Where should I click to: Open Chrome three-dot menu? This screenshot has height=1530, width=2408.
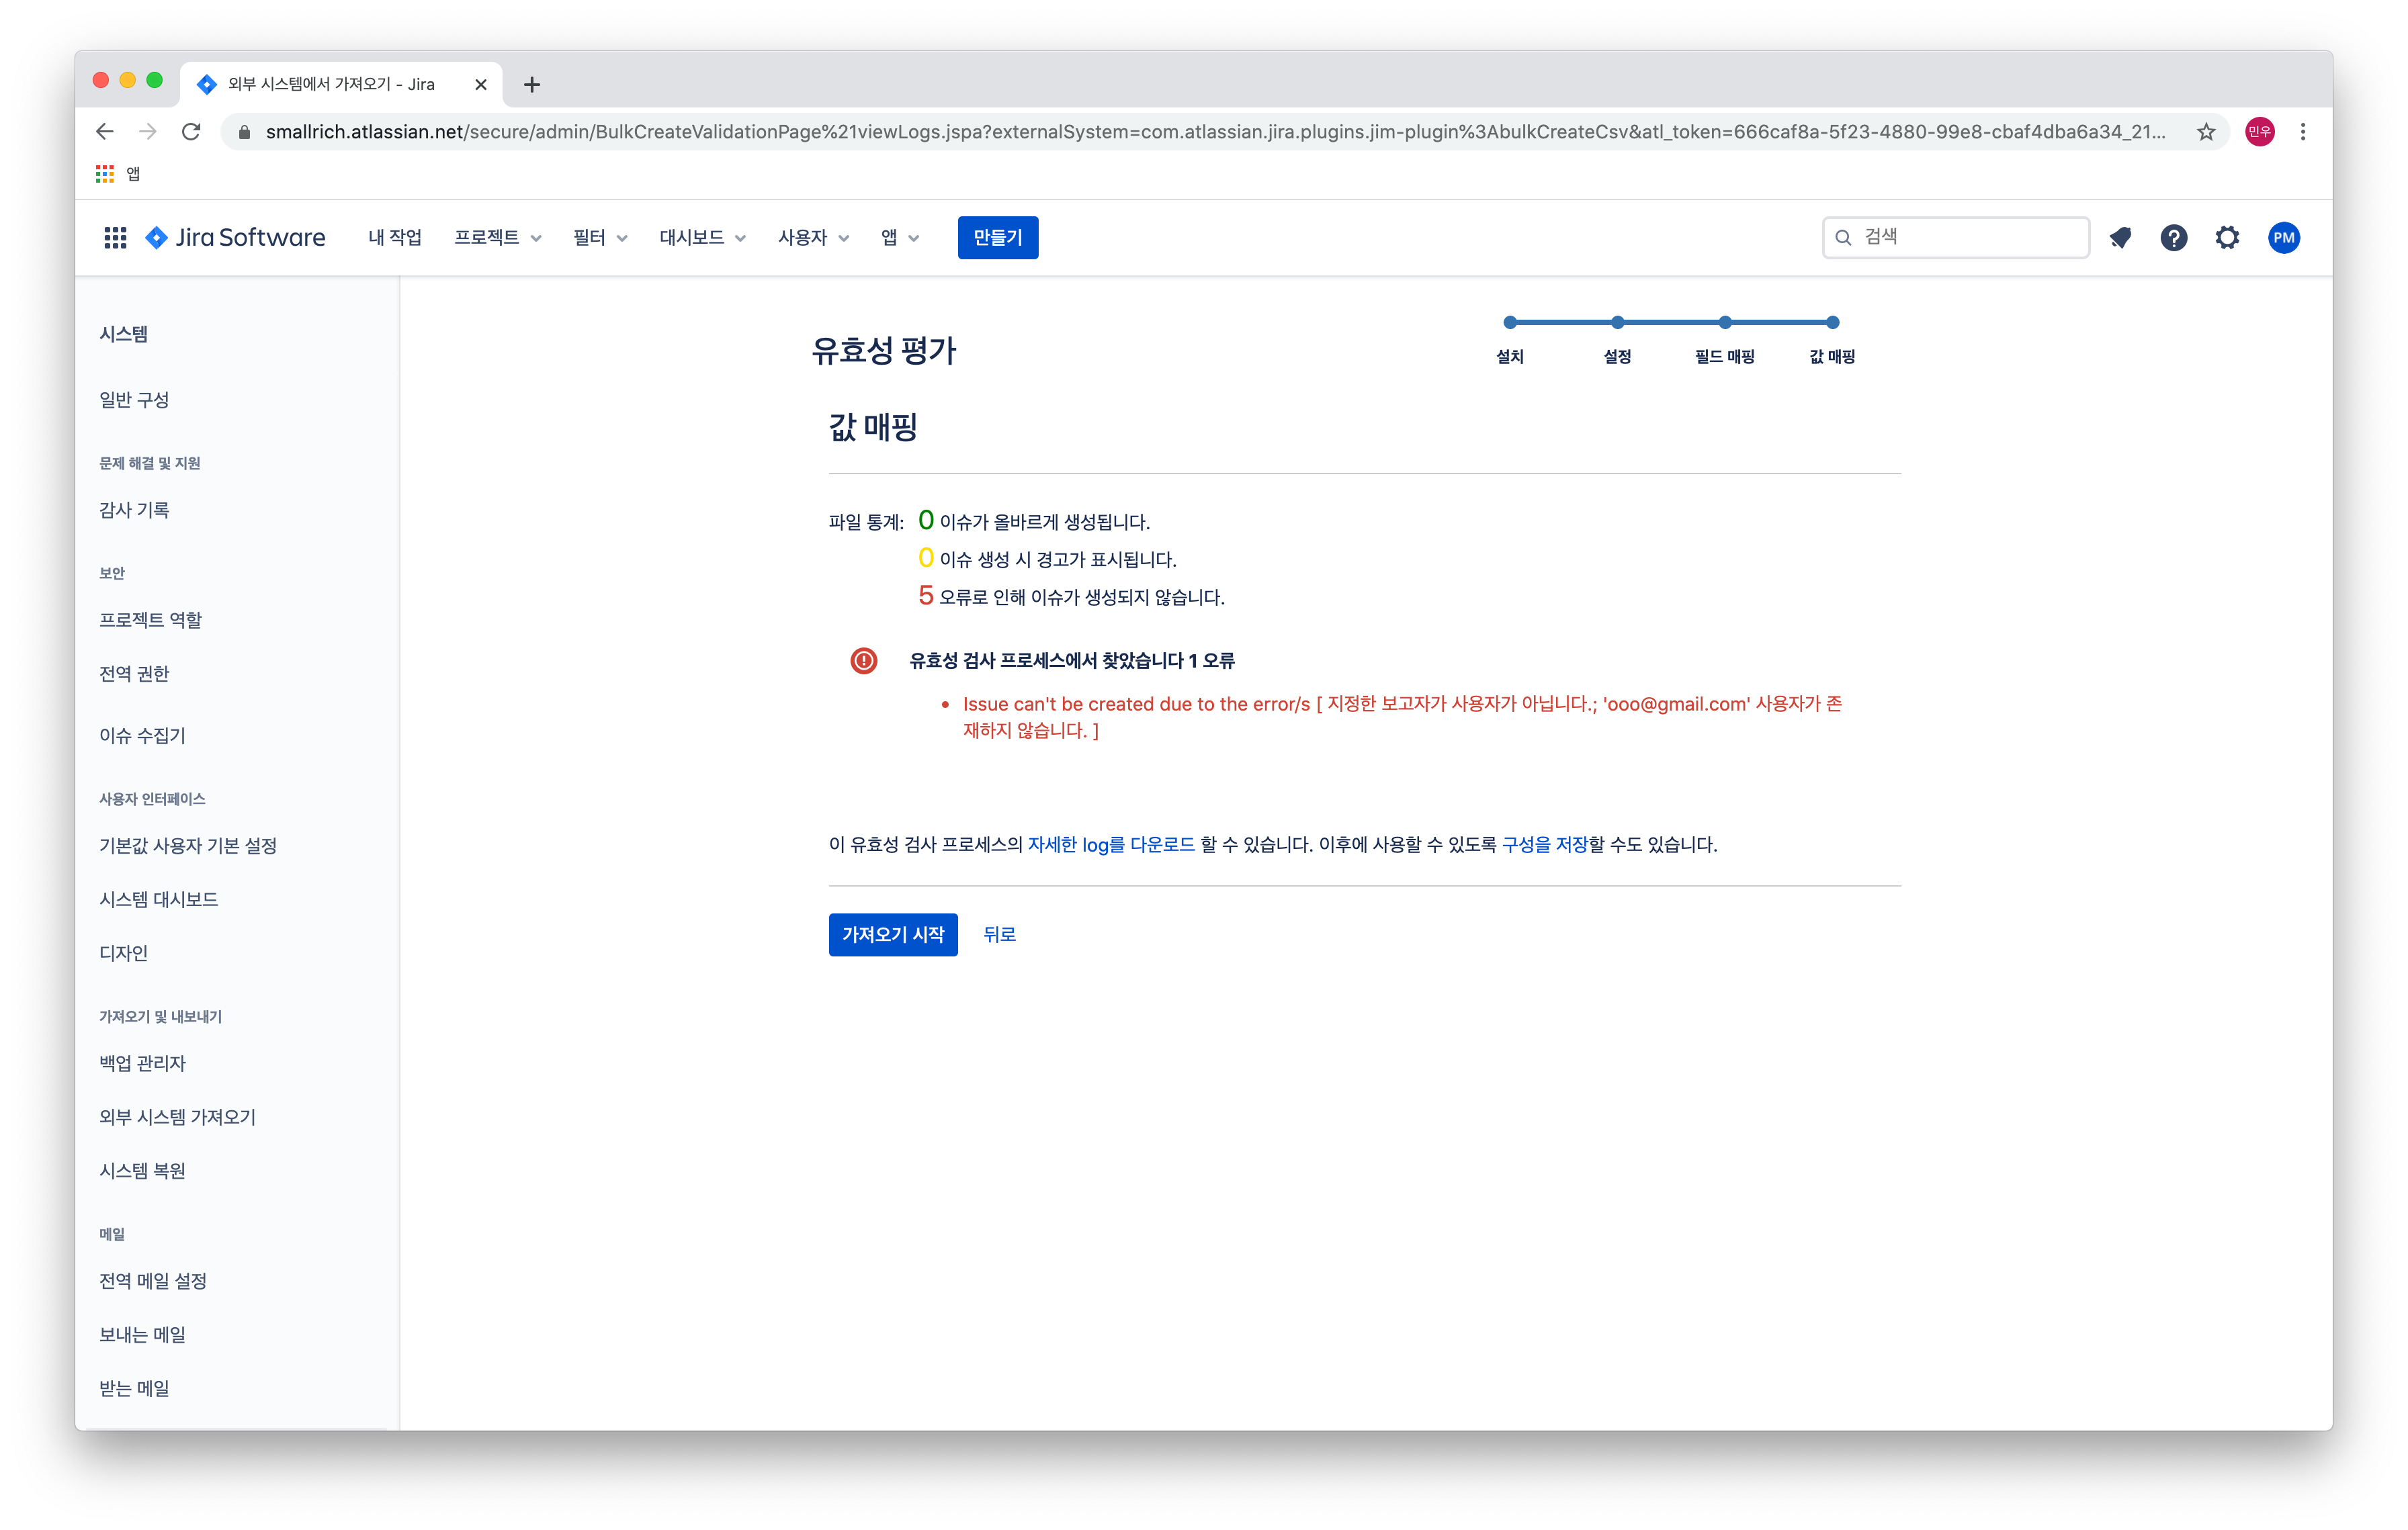click(x=2303, y=132)
